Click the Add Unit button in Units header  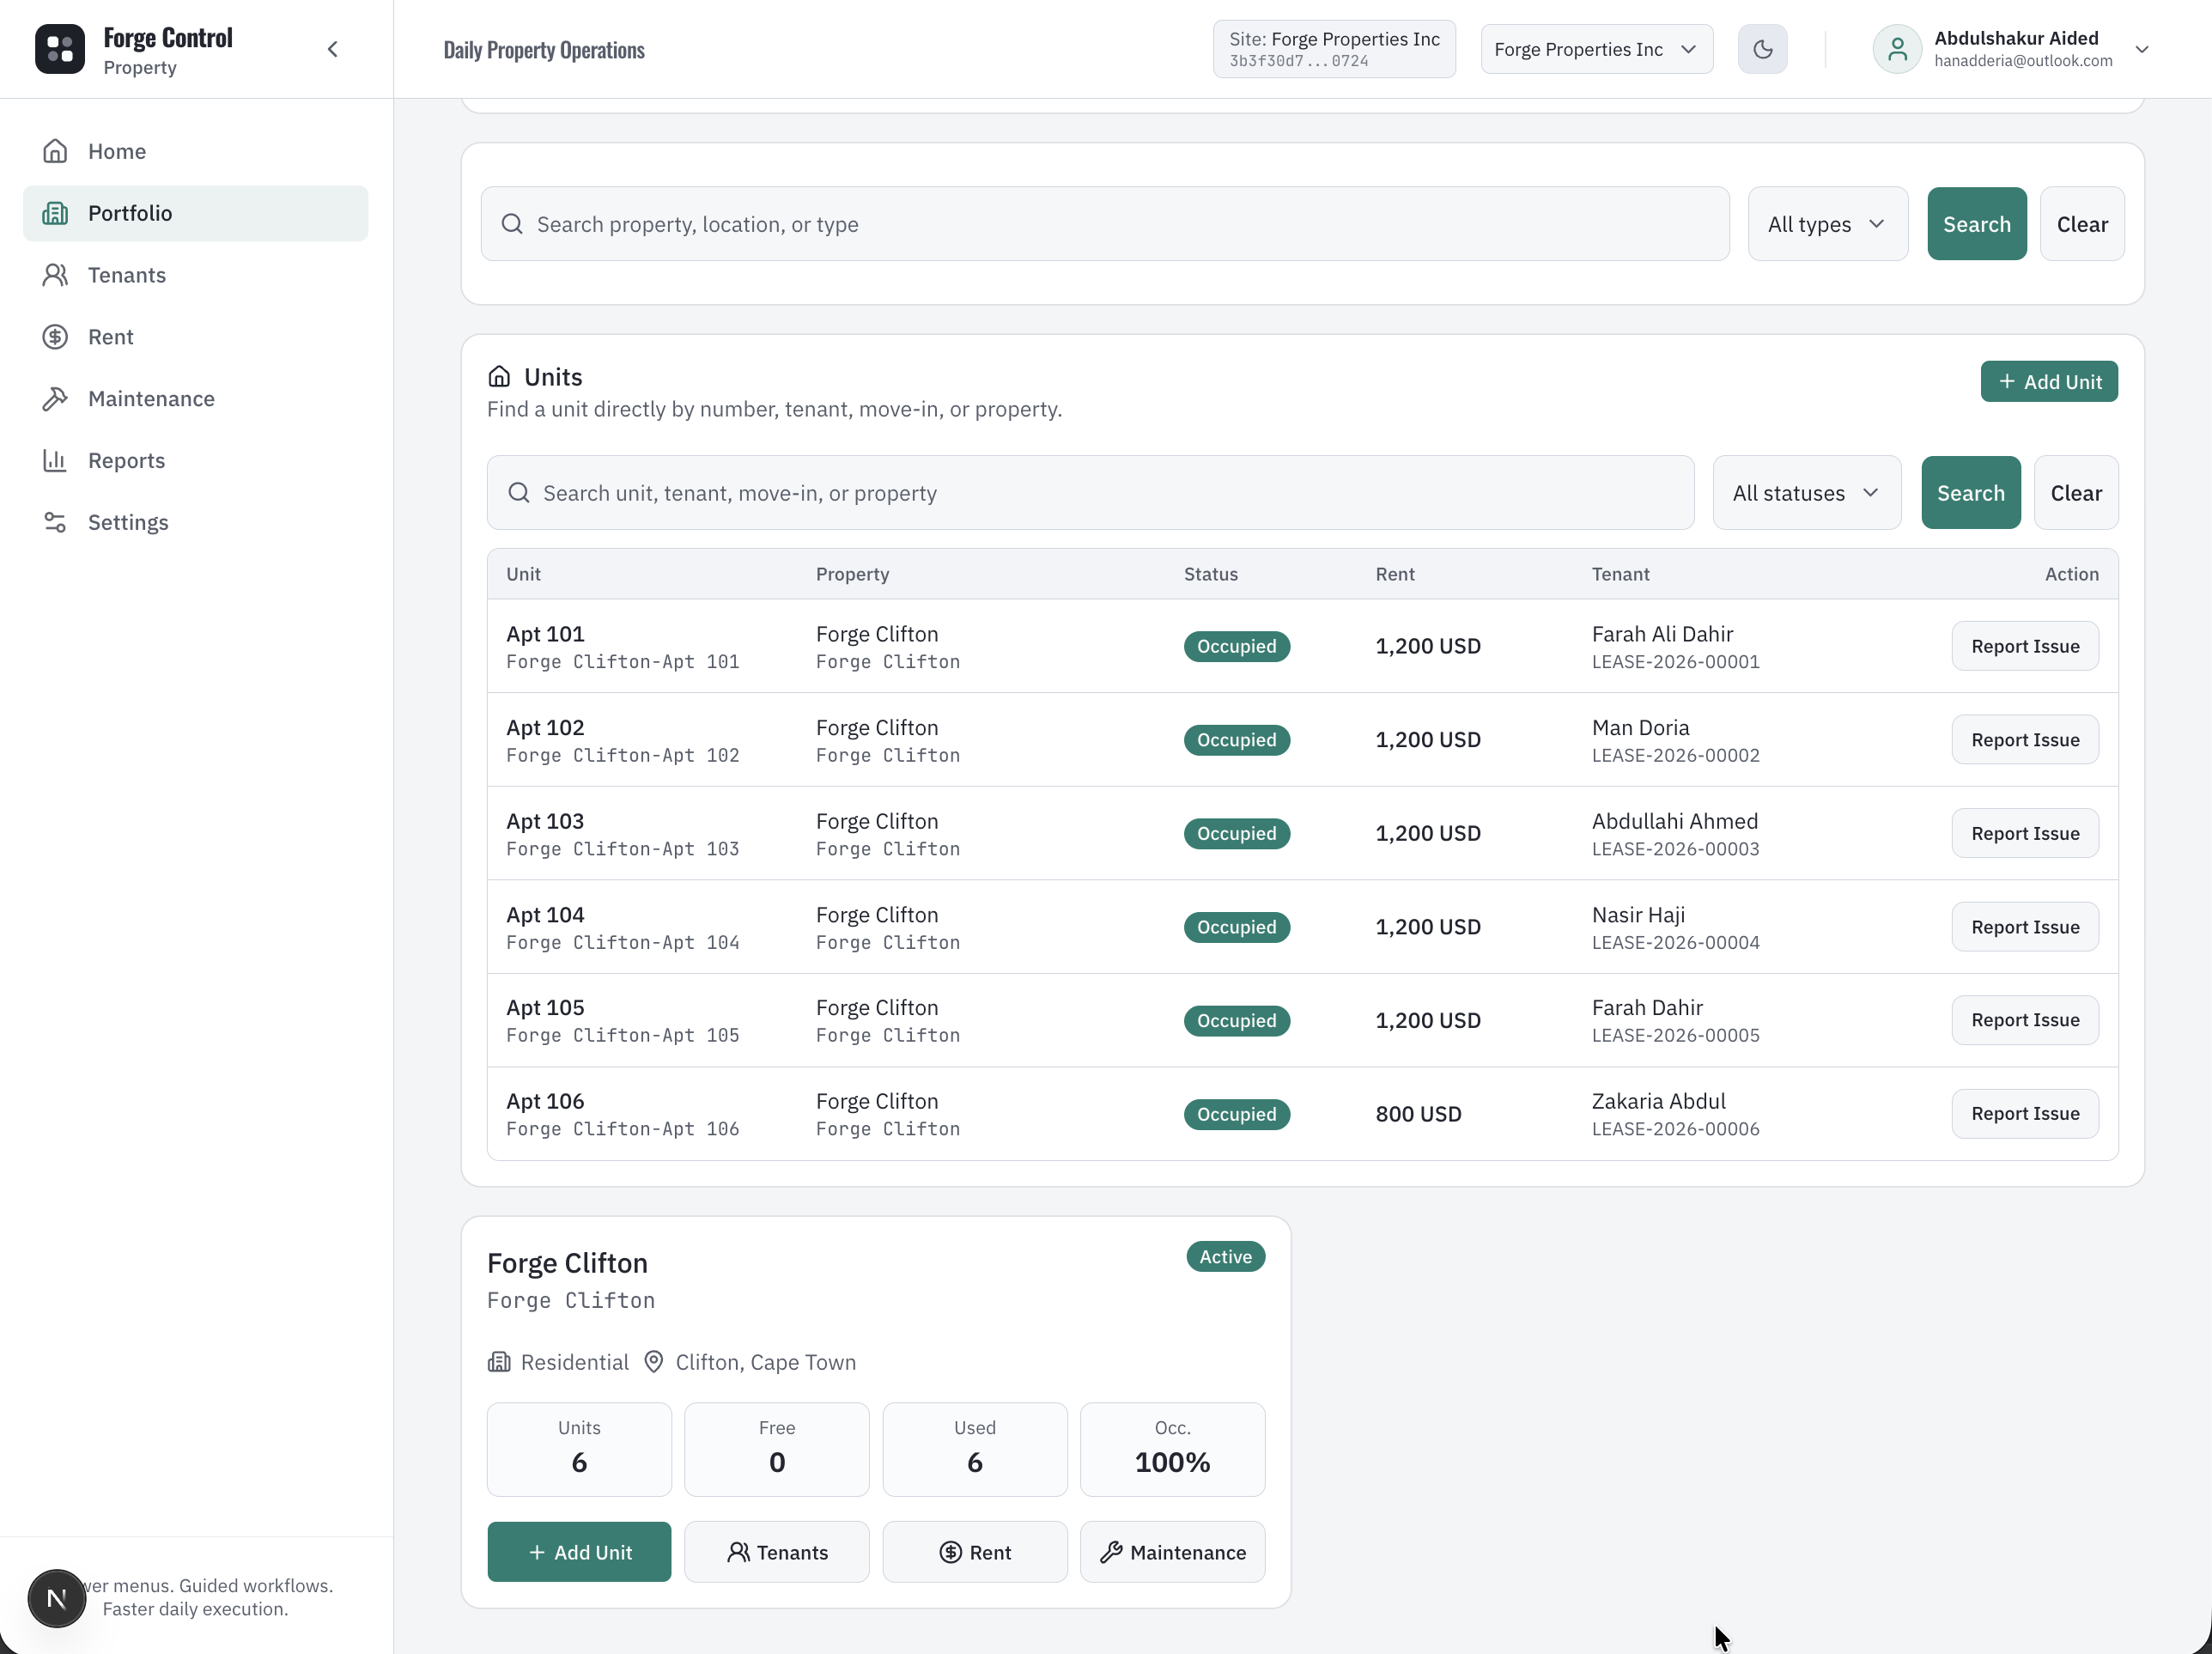[x=2048, y=382]
